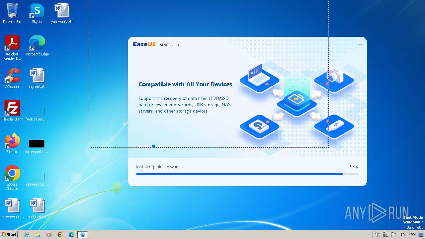Select the buyfees.rtf file icon

(37, 78)
